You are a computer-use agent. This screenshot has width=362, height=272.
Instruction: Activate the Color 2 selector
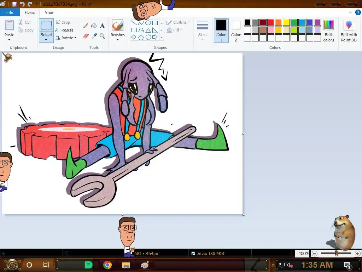[x=236, y=30]
